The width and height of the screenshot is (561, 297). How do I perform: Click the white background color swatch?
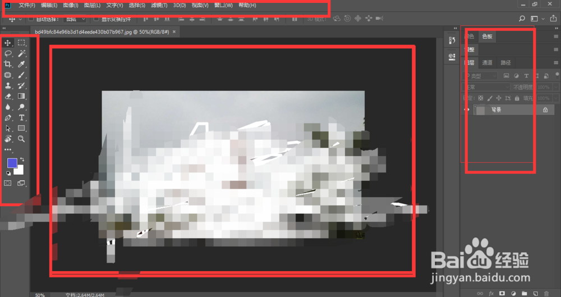20,171
